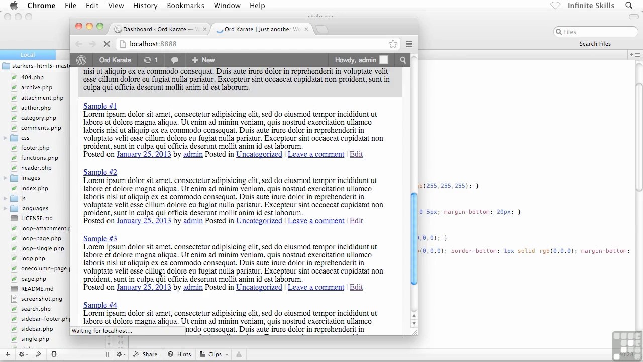
Task: Select screenshot.png in the file list
Action: click(x=42, y=299)
